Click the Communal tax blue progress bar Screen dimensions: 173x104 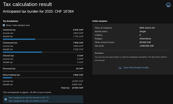tap(22, 52)
